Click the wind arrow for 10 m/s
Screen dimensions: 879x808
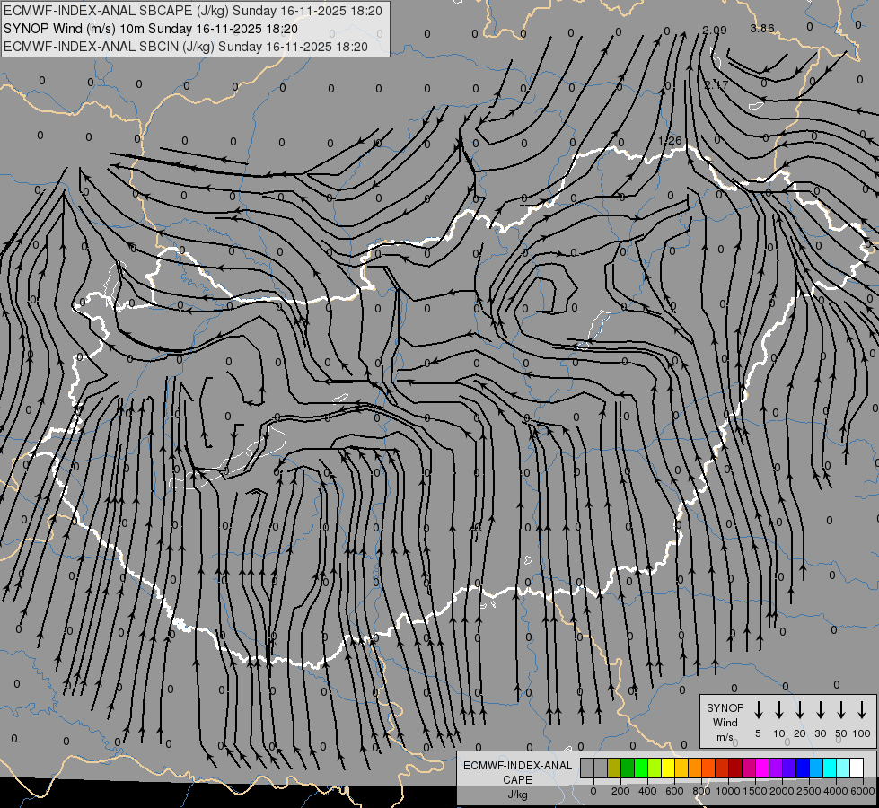pos(778,710)
